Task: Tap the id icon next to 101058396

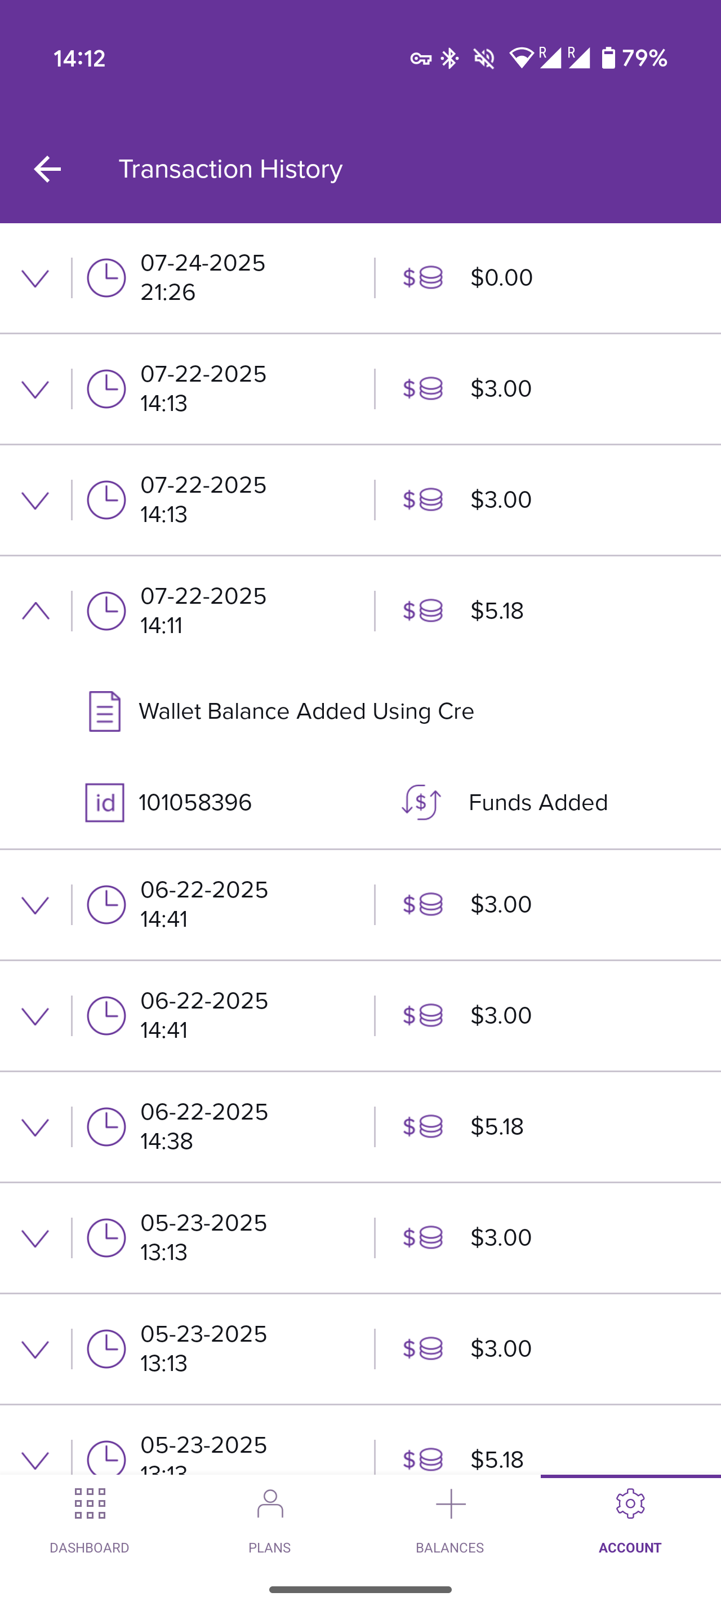Action: pos(104,803)
